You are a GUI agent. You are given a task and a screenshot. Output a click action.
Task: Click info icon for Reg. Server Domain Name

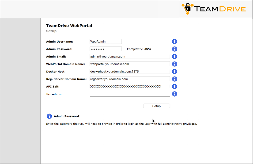point(174,79)
